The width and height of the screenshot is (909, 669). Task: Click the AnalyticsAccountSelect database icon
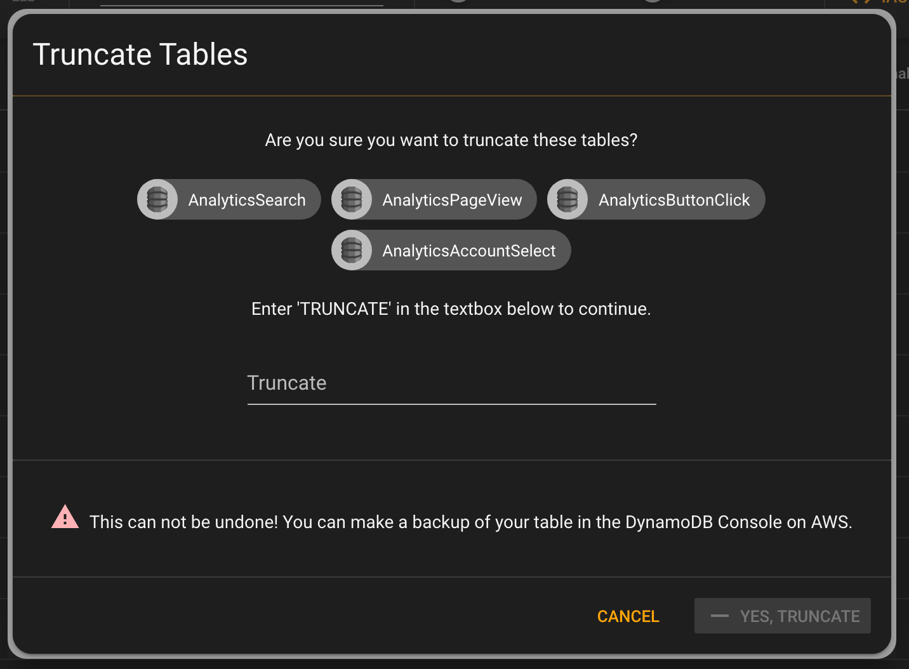point(352,250)
